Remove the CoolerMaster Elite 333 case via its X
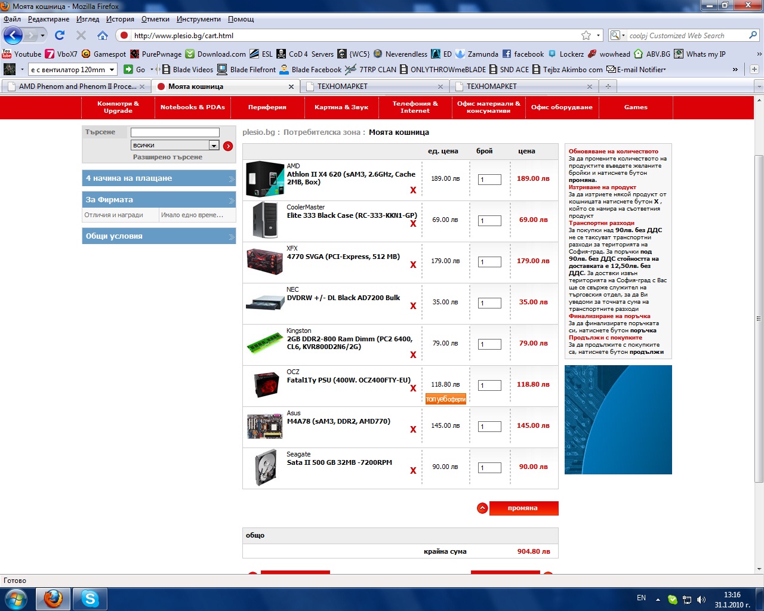Screen dimensions: 764x611 413,223
